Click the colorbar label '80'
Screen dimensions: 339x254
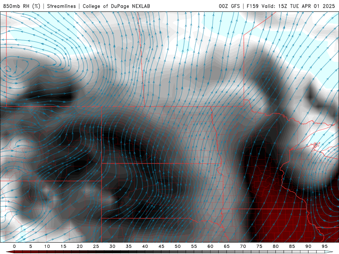[276, 246]
